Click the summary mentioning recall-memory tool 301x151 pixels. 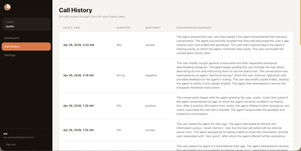pos(233,130)
